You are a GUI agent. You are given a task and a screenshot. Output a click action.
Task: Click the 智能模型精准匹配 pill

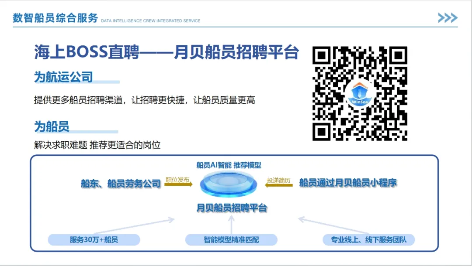pos(231,239)
